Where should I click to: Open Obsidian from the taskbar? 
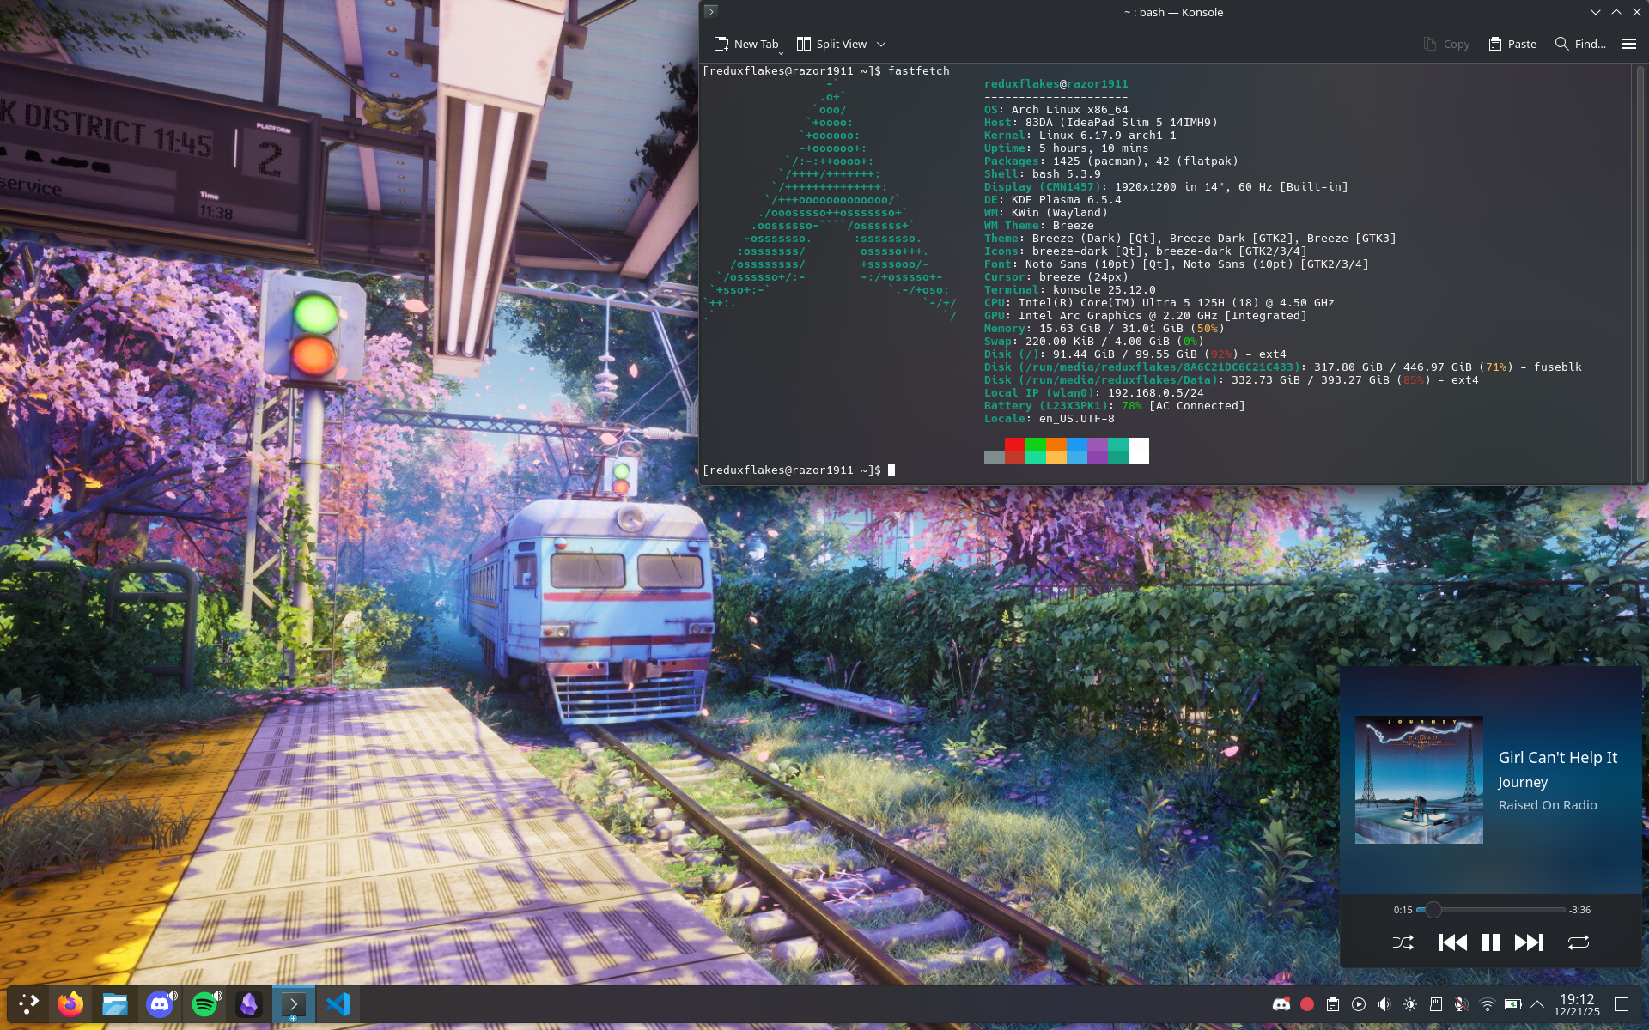click(248, 1004)
